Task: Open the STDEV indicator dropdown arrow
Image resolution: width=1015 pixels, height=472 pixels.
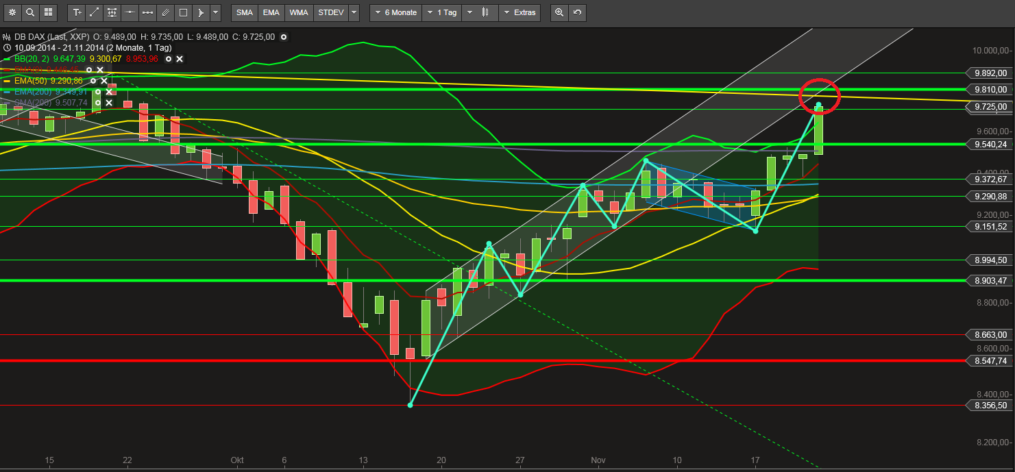Action: tap(354, 12)
